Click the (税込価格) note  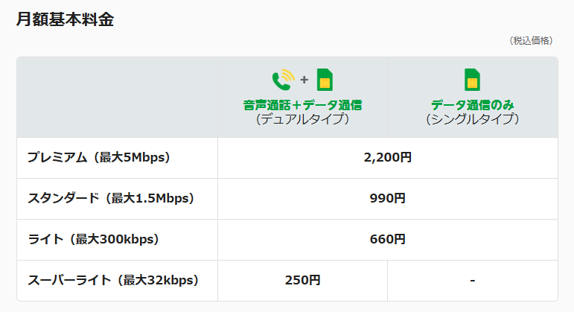pos(531,41)
